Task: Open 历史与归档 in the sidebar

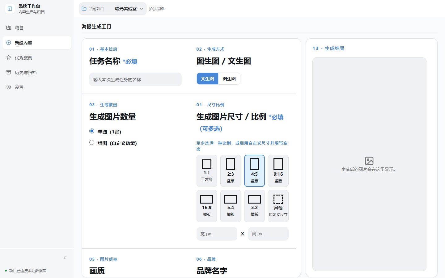Action: click(x=37, y=72)
